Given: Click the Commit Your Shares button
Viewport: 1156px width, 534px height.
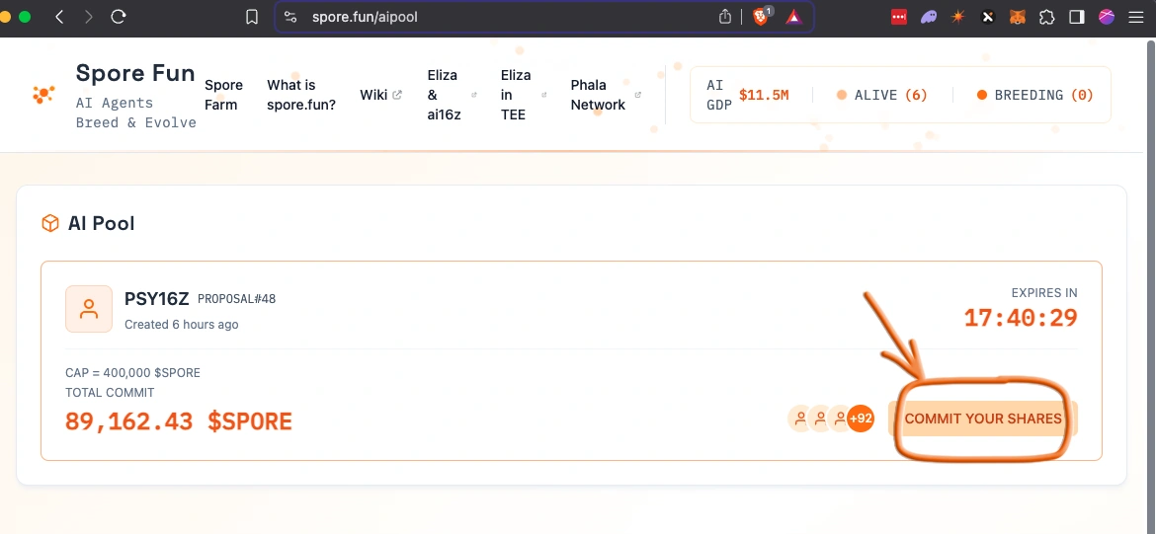Looking at the screenshot, I should click(983, 419).
